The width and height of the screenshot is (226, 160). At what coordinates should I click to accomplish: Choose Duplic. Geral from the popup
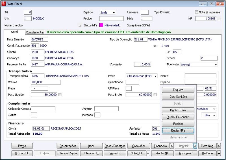(178, 110)
